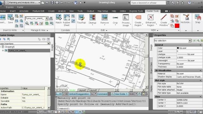Screen dimensions: 203x114
Task: Click the Vertical Exaggeration label
Action: tap(79, 94)
